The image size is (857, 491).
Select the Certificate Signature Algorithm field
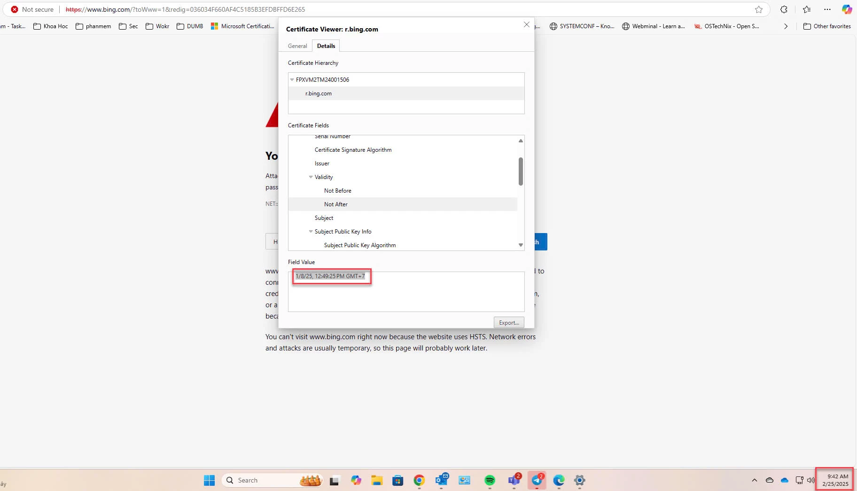[x=403, y=150]
